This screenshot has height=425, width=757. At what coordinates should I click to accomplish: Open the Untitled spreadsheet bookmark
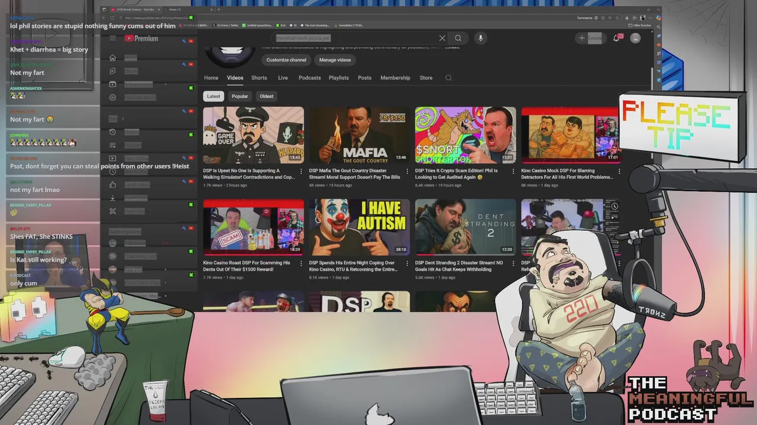257,25
